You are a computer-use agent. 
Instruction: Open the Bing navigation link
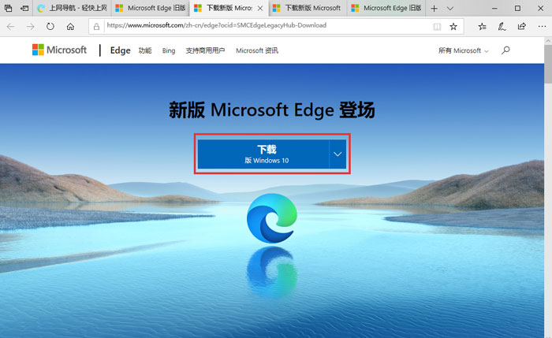click(x=169, y=50)
